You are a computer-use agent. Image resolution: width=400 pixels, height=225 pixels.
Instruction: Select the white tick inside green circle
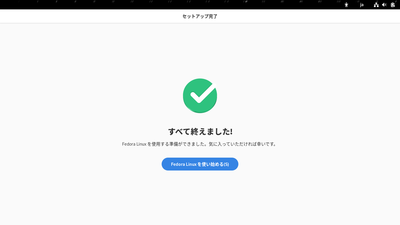click(203, 93)
